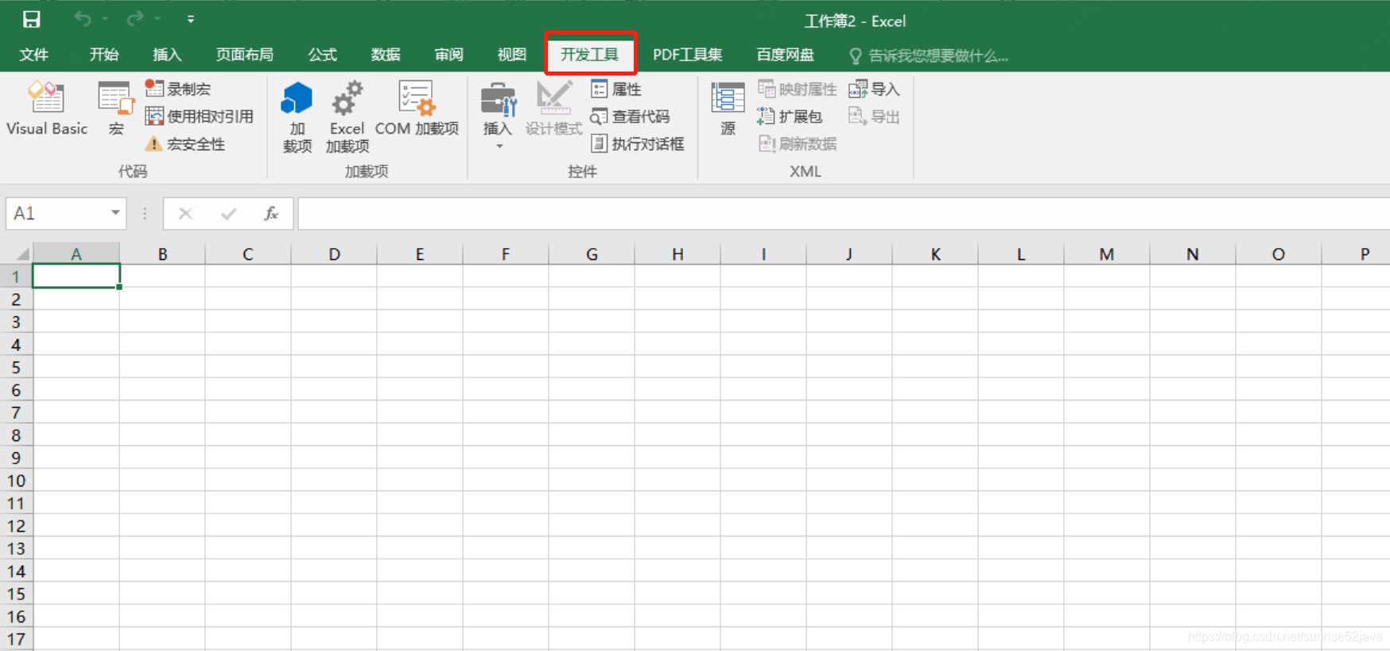The image size is (1390, 651).
Task: Select column O header
Action: 1279,254
